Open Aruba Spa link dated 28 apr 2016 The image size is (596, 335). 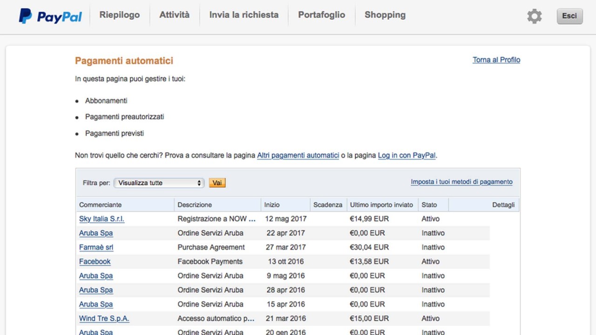(96, 290)
